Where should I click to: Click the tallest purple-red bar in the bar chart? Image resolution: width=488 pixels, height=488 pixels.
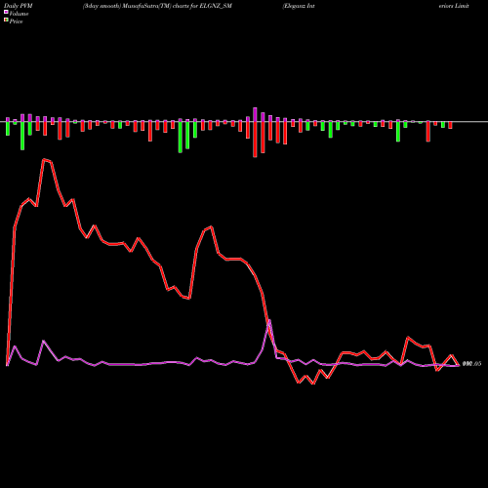[x=255, y=133]
